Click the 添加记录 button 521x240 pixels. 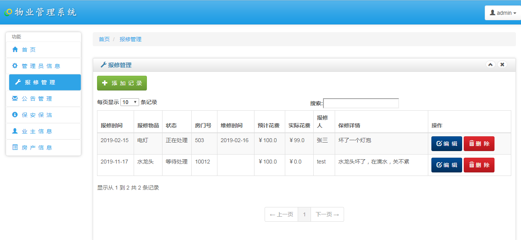click(122, 83)
